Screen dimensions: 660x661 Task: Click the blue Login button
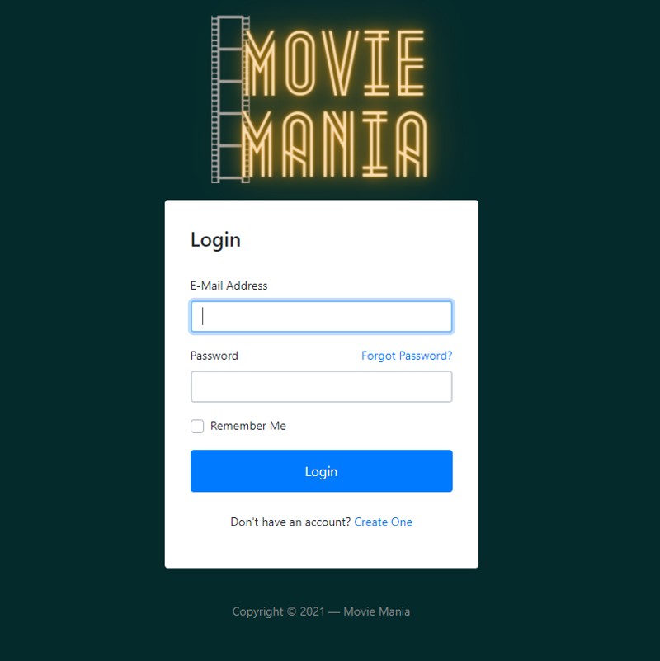tap(322, 471)
